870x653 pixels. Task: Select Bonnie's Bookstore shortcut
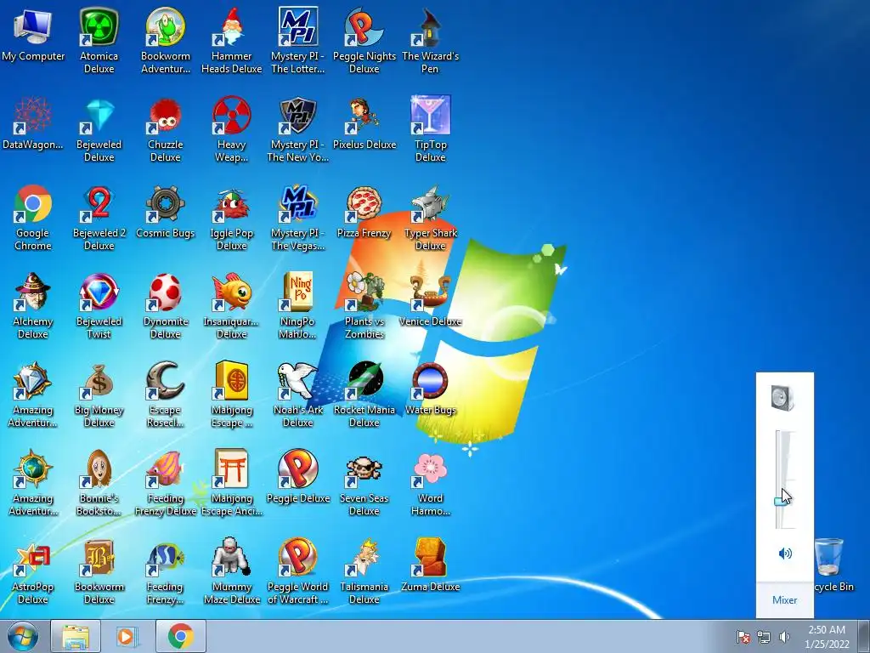coord(99,483)
